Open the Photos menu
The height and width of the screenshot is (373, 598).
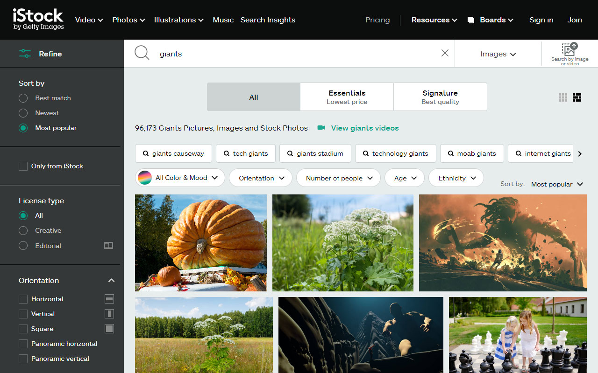128,20
